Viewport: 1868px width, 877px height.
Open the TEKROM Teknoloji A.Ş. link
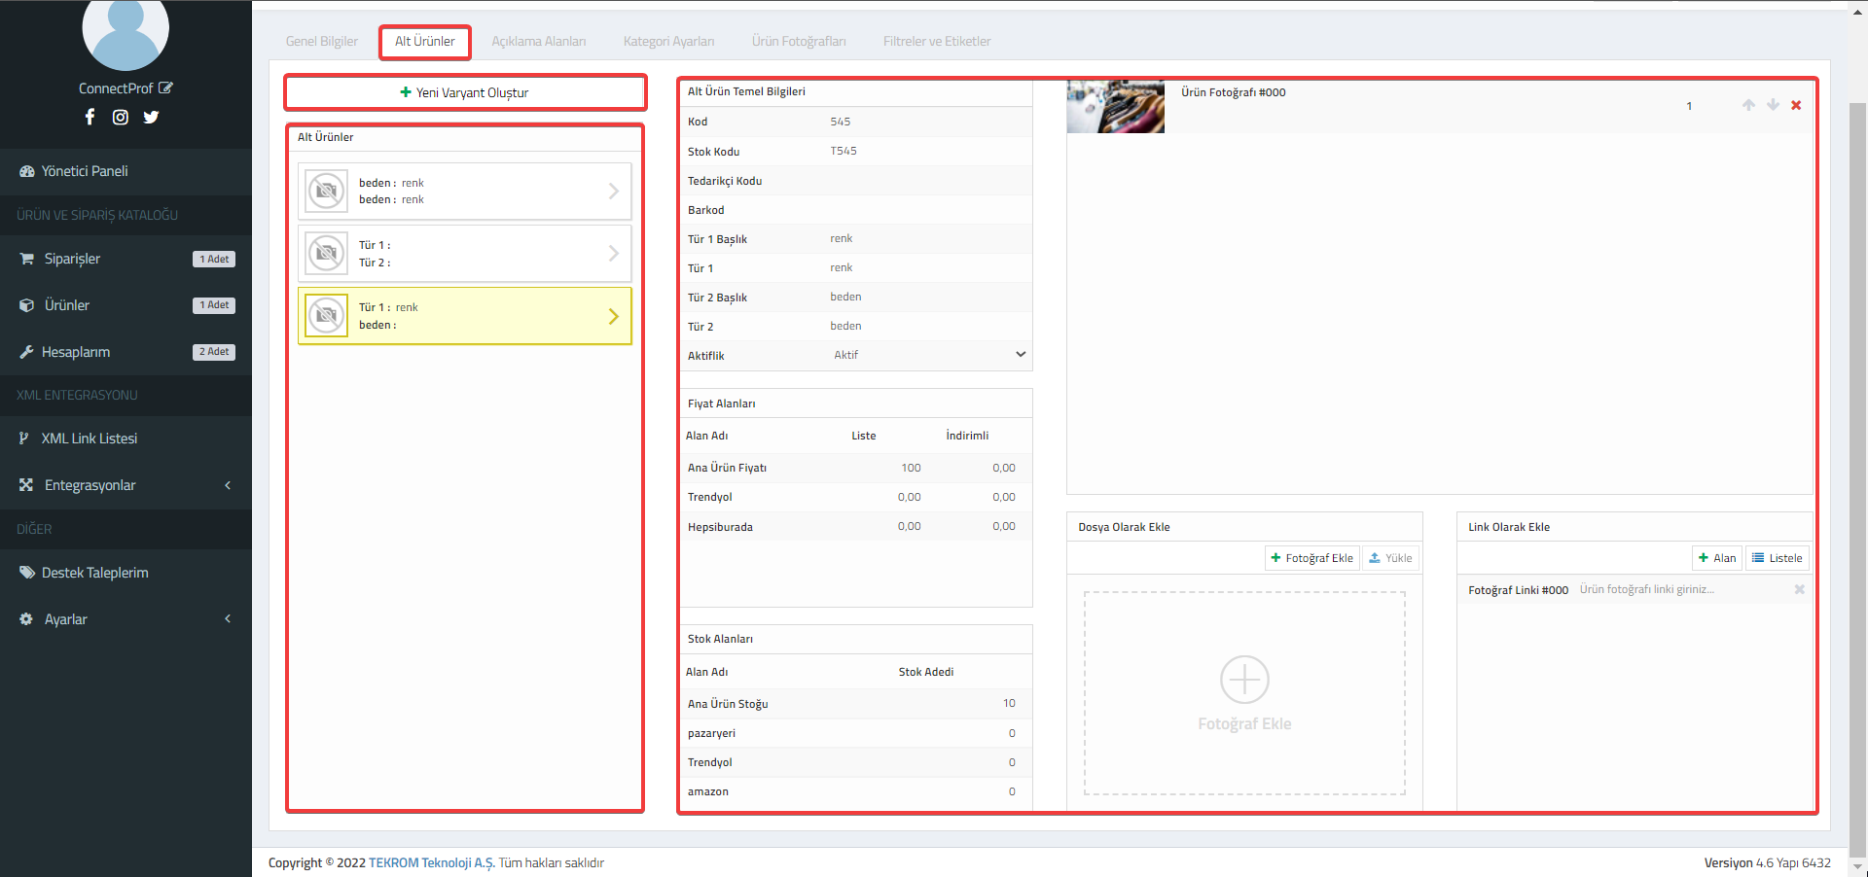(431, 862)
